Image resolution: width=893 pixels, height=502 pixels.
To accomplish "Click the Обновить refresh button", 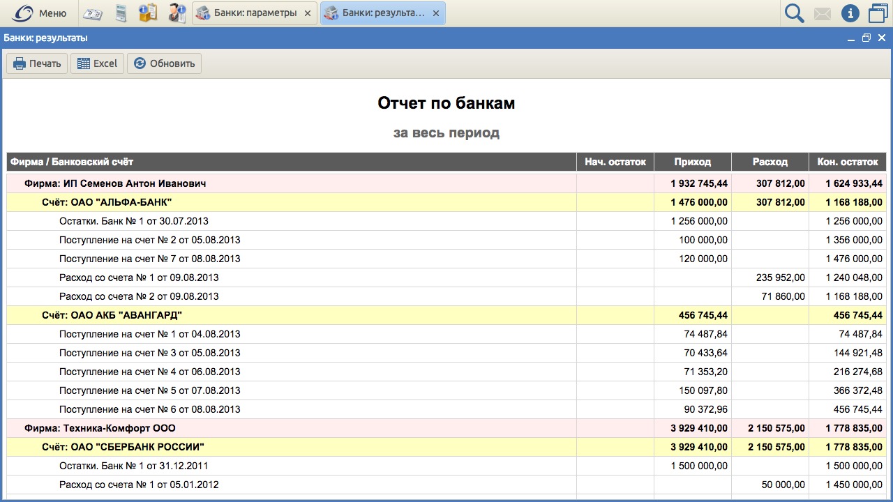I will click(x=164, y=63).
